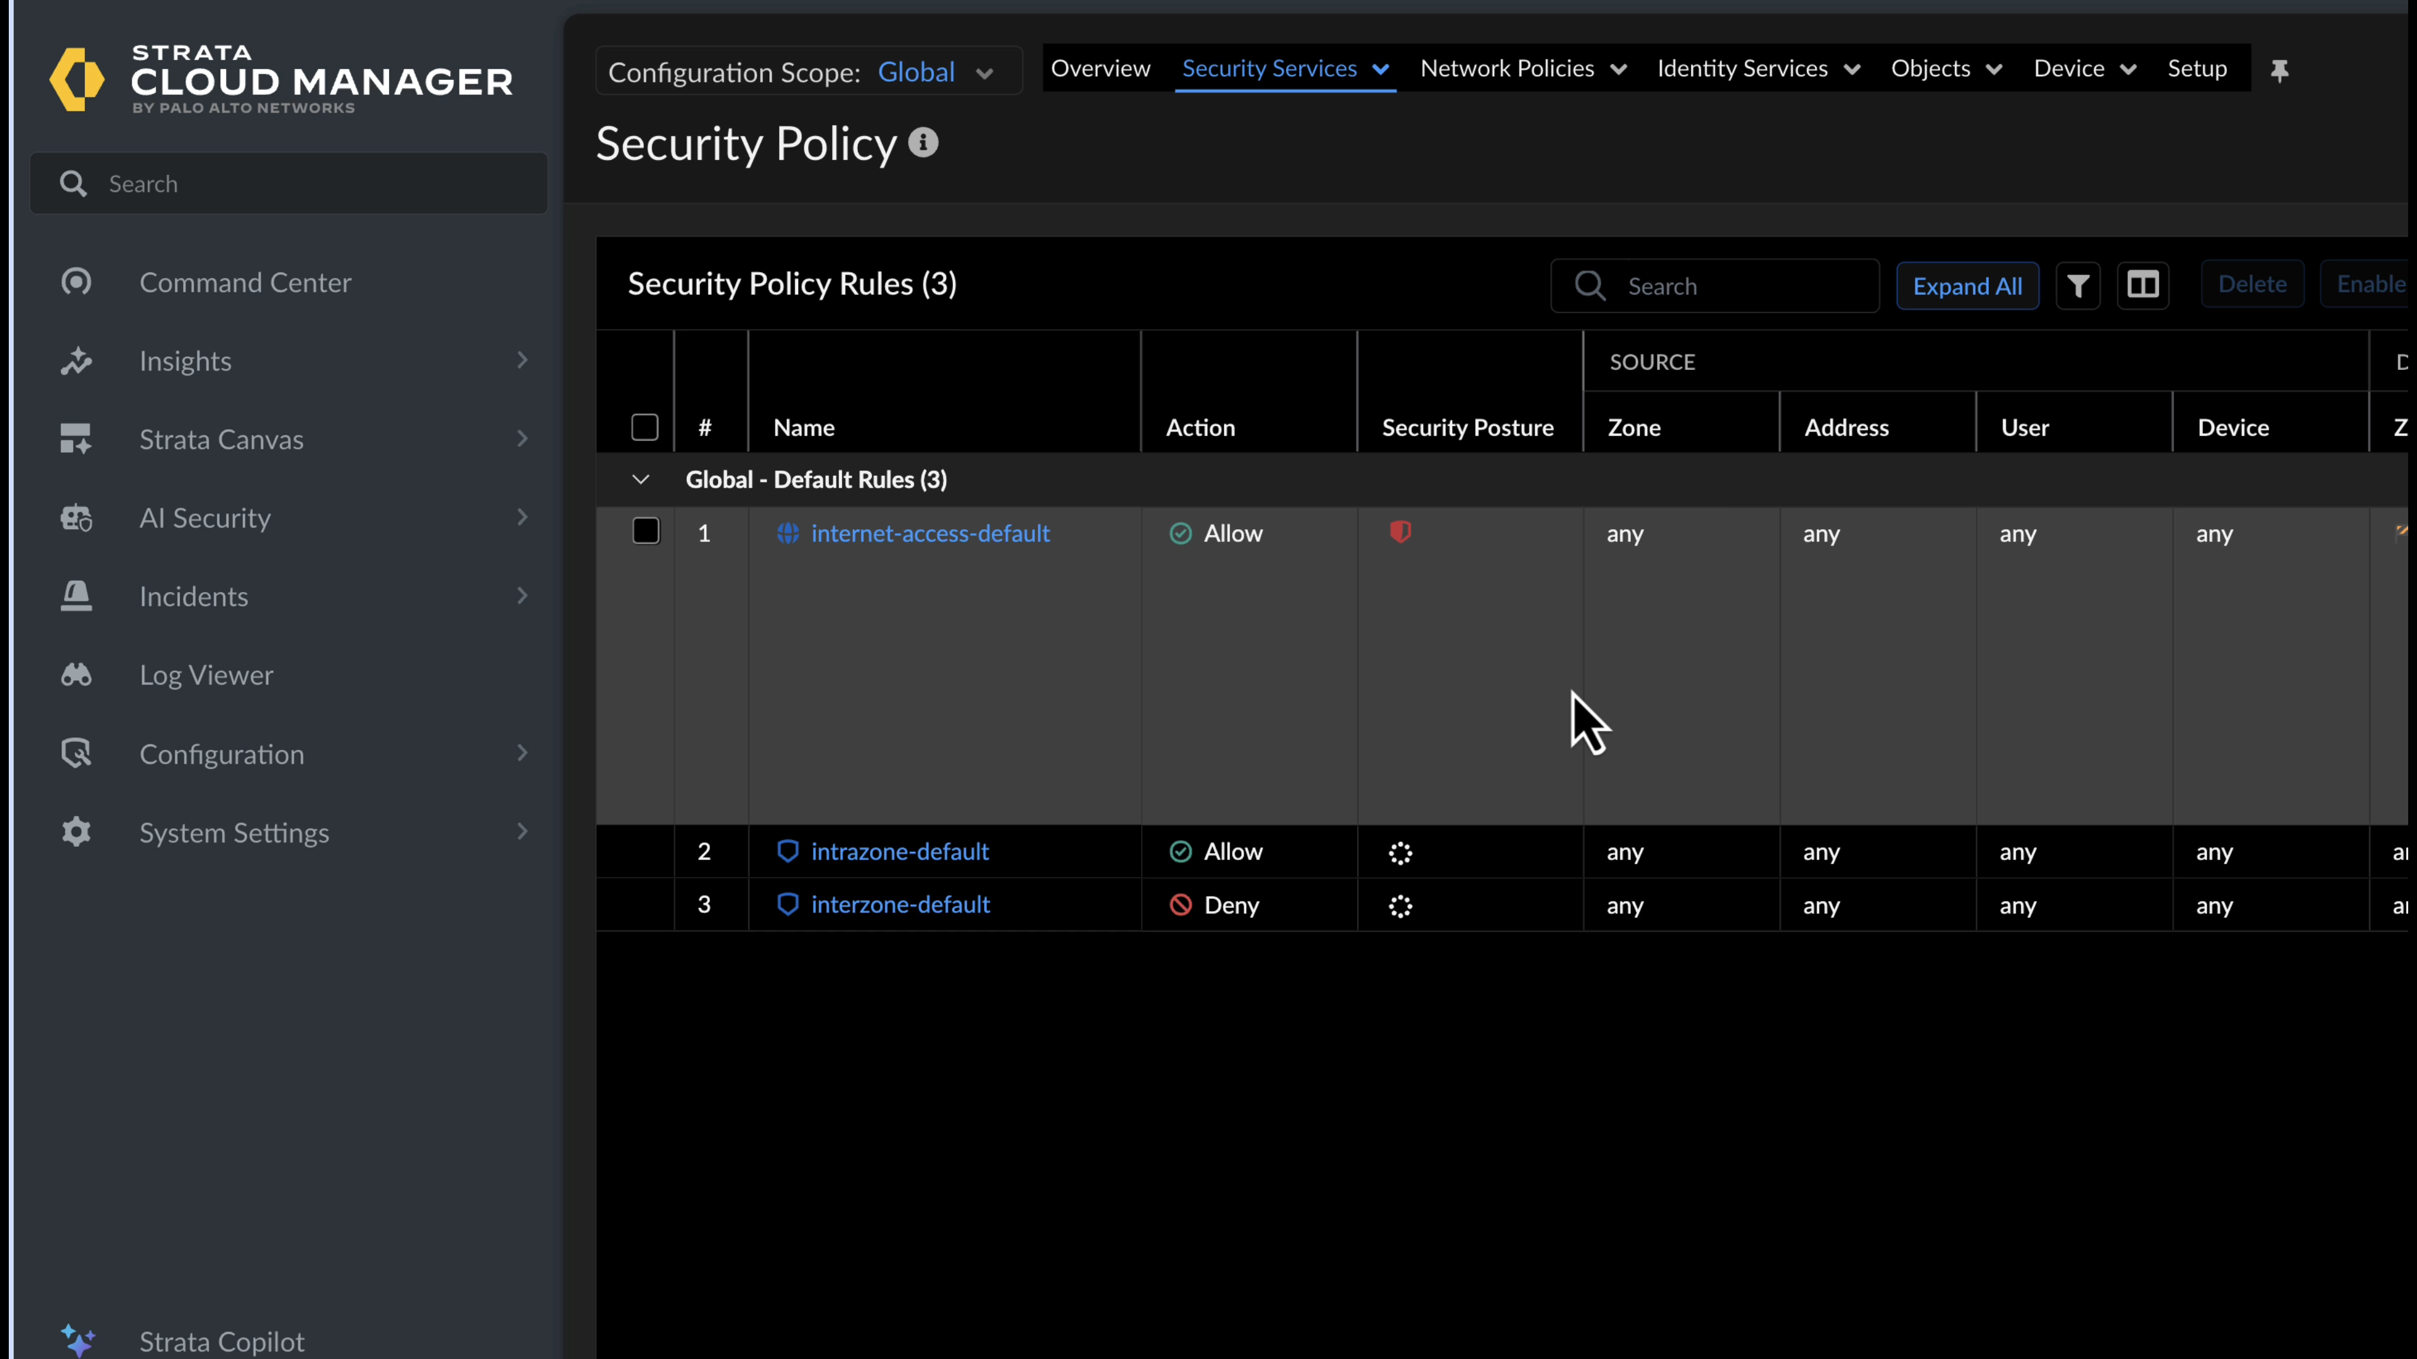Click the AI Security shield icon
Screen dimensions: 2417x1359
76,518
